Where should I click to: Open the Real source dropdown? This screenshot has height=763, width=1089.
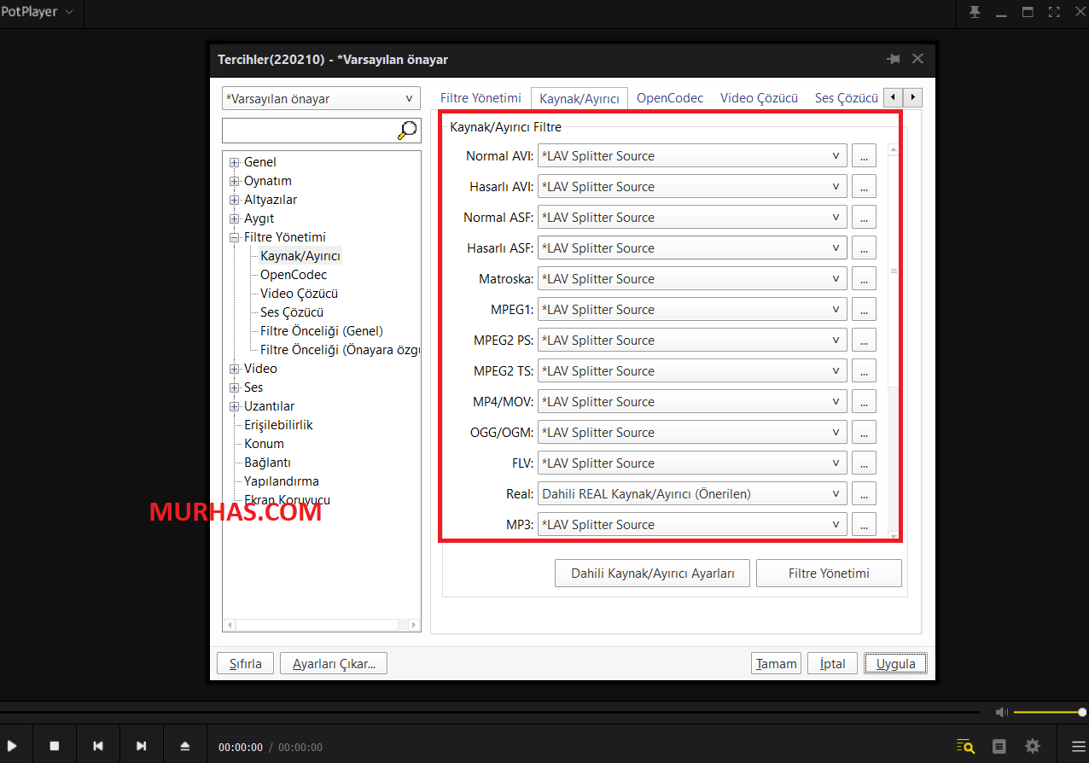tap(692, 494)
